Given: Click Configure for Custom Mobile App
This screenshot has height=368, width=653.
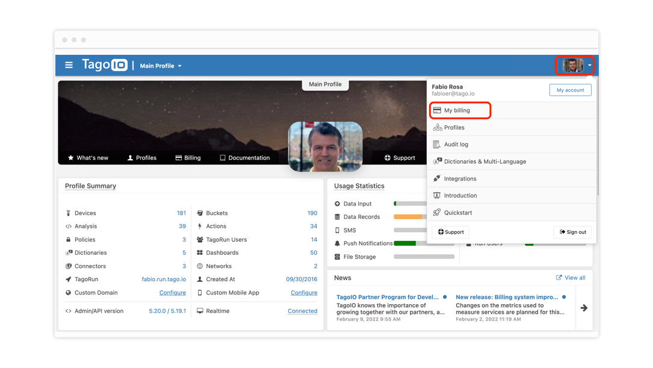Looking at the screenshot, I should [304, 293].
